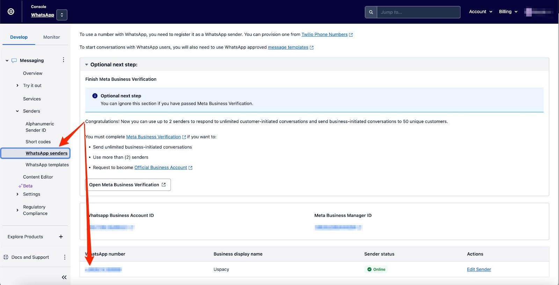Click the Open Meta Business Verification button
This screenshot has width=559, height=285.
tap(128, 185)
